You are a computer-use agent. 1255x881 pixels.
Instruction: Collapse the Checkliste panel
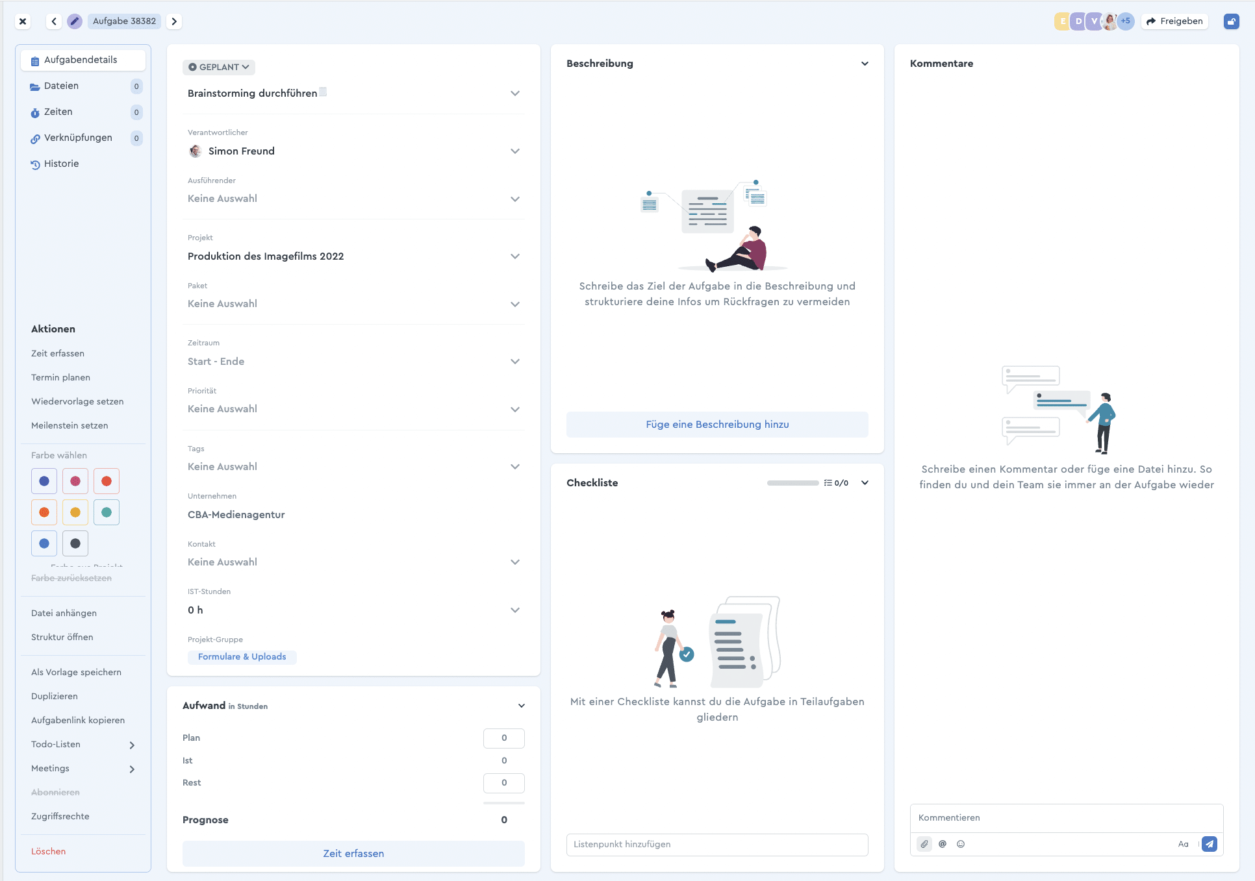point(865,483)
